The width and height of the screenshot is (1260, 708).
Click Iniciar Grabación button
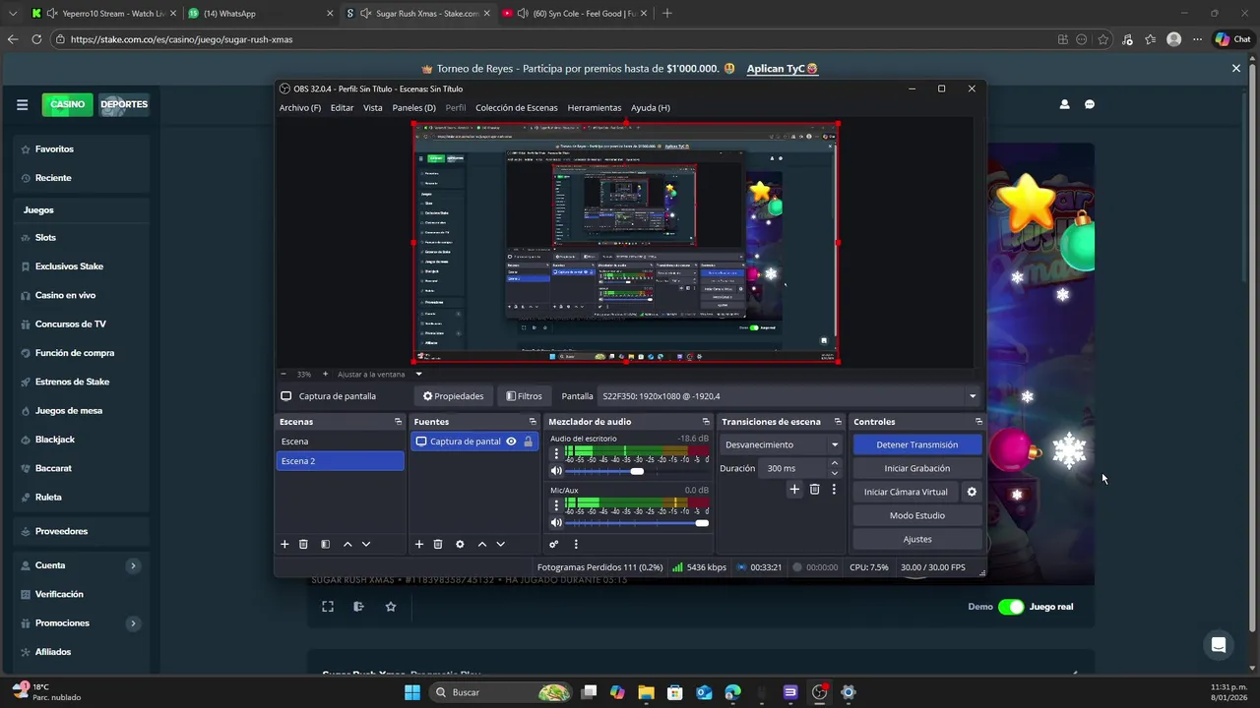[916, 468]
